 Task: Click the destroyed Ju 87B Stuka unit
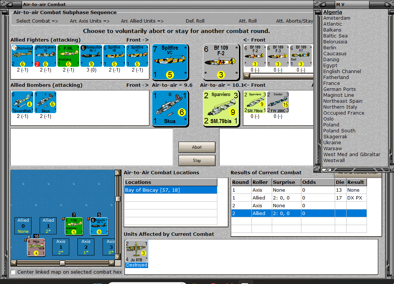point(136,254)
